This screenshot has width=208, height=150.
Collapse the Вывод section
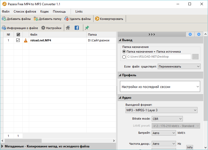tap(120, 40)
